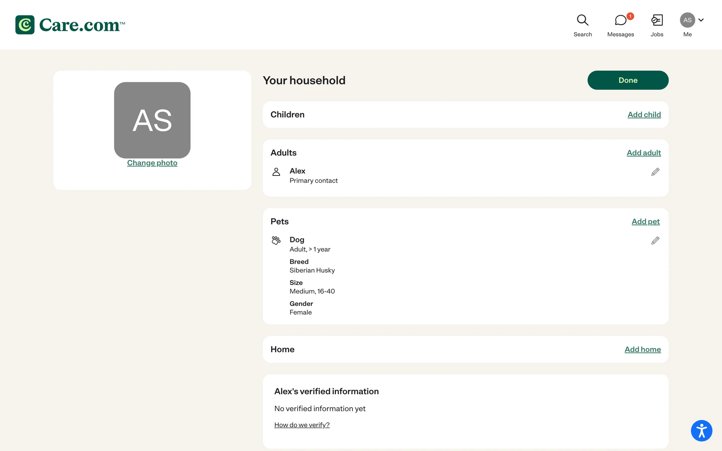The width and height of the screenshot is (722, 451).
Task: Click the pencil icon to edit Alex
Action: click(x=655, y=172)
